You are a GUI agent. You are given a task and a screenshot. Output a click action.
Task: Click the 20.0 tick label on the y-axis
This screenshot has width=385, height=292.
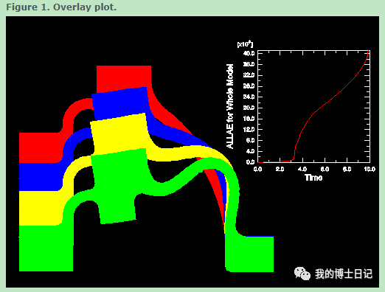pos(249,108)
